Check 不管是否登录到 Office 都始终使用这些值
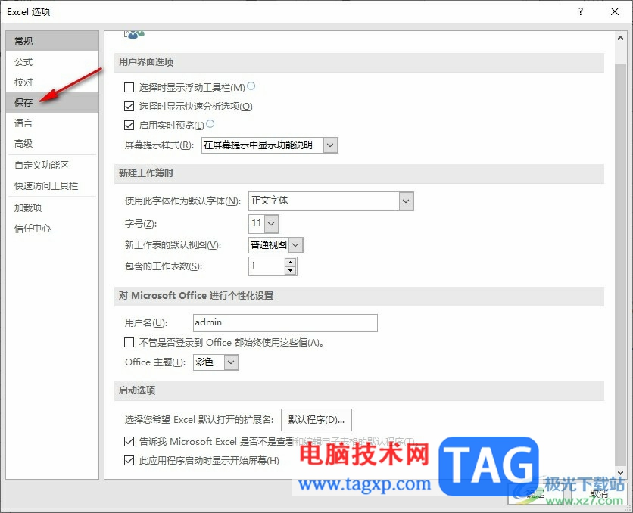This screenshot has width=633, height=513. point(129,343)
